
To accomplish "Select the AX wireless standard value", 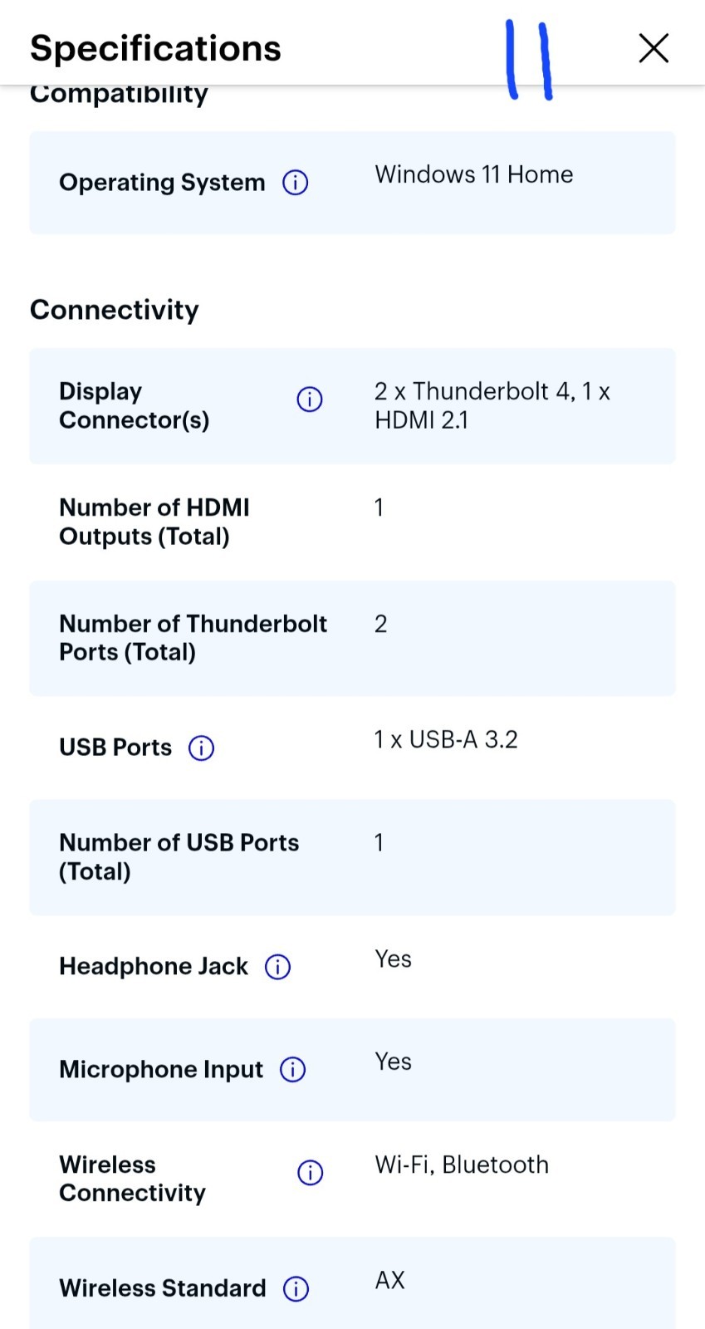I will click(389, 1280).
